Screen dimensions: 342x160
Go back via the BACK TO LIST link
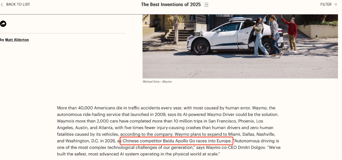point(18,5)
